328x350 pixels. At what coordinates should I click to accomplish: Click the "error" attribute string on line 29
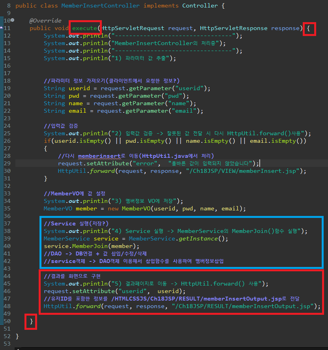[x=145, y=163]
